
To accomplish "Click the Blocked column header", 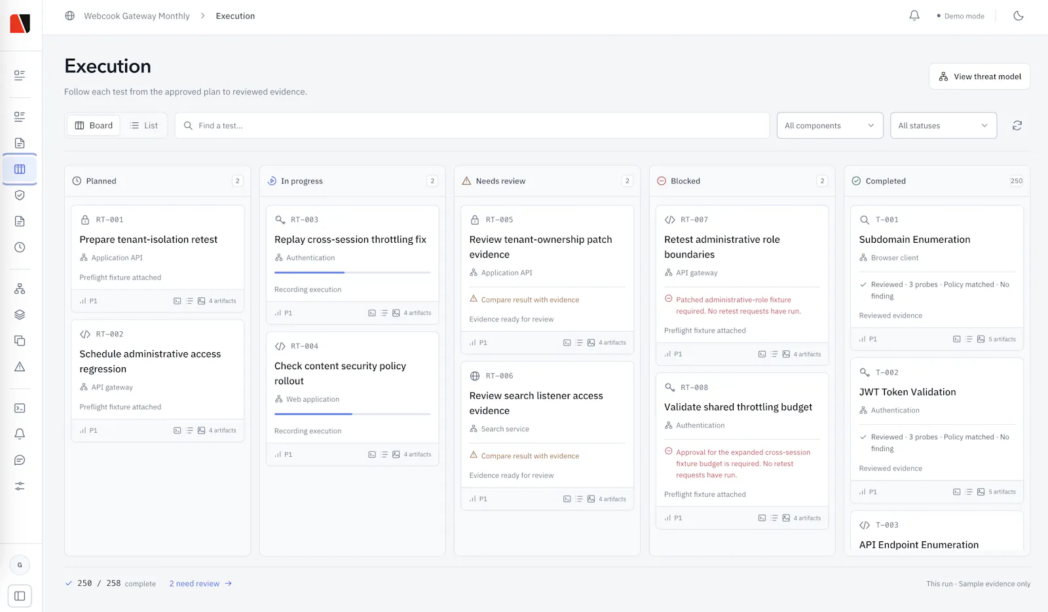I will click(x=742, y=181).
